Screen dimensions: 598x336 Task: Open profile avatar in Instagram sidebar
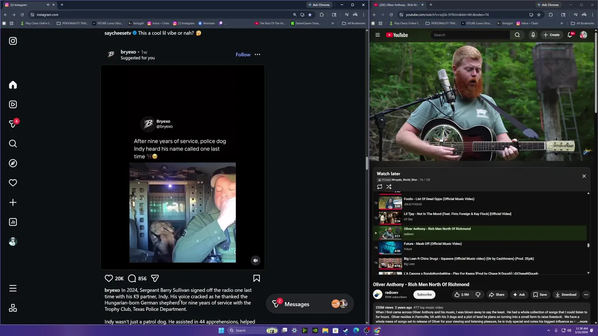point(13,242)
